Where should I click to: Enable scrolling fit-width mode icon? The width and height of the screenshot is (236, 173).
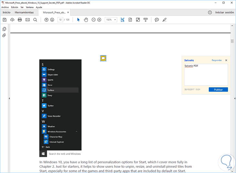(x=123, y=20)
